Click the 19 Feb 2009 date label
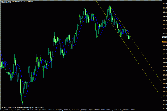Image resolution: width=167 pixels, height=111 pixels. coord(38,110)
